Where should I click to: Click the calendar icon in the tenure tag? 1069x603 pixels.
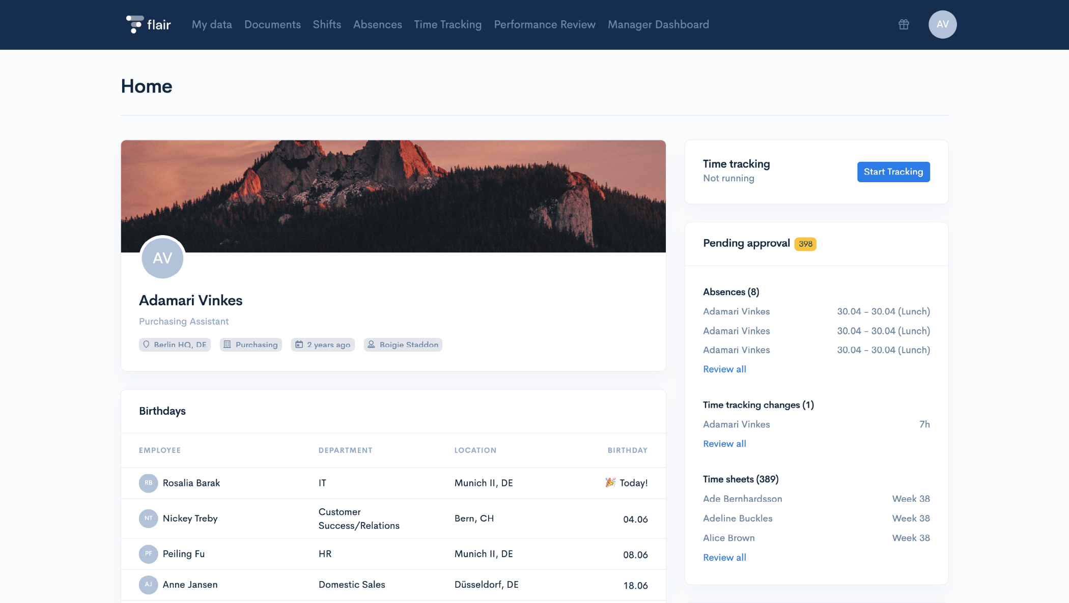click(299, 344)
